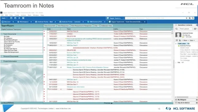The width and height of the screenshot is (198, 112).
Task: Click the New Response button
Action: coord(63,26)
